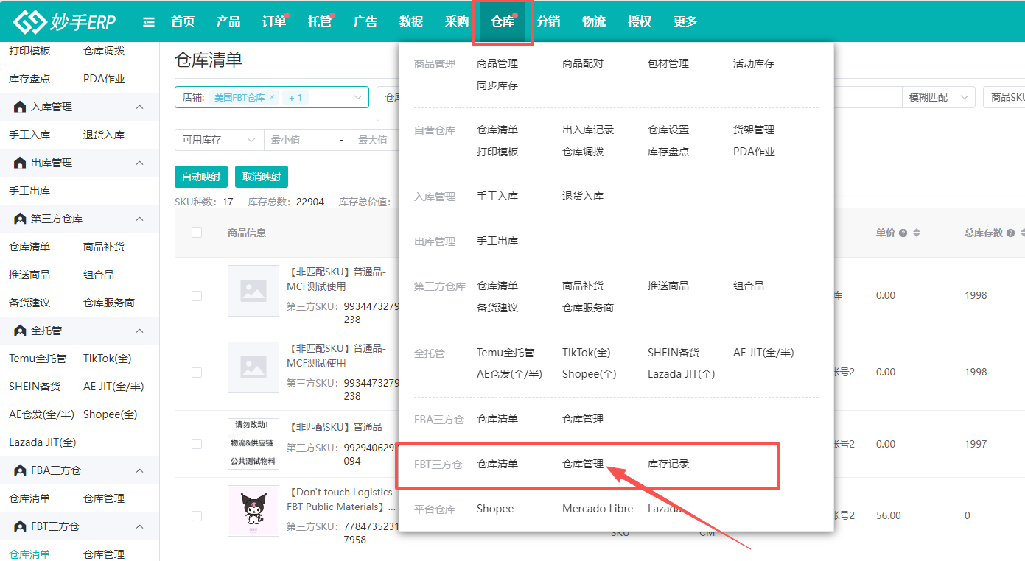This screenshot has height=561, width=1025.
Task: Open the 产品 top navigation tab
Action: coord(228,22)
